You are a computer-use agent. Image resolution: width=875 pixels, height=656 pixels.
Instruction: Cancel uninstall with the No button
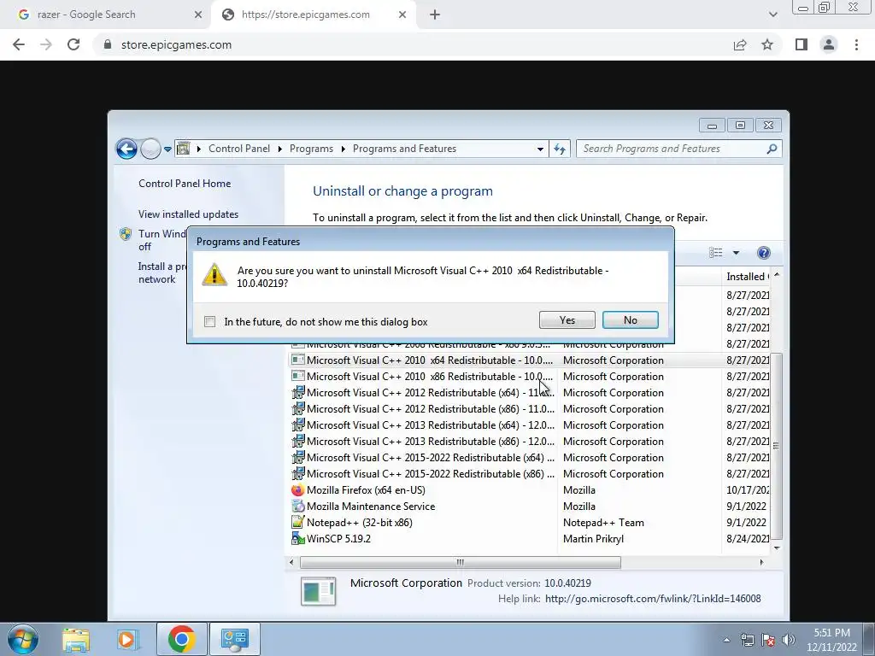pyautogui.click(x=630, y=320)
